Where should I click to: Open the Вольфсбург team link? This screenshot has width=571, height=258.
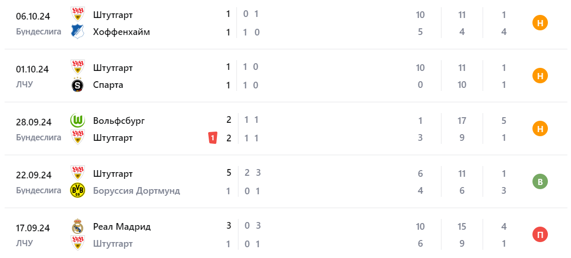119,121
